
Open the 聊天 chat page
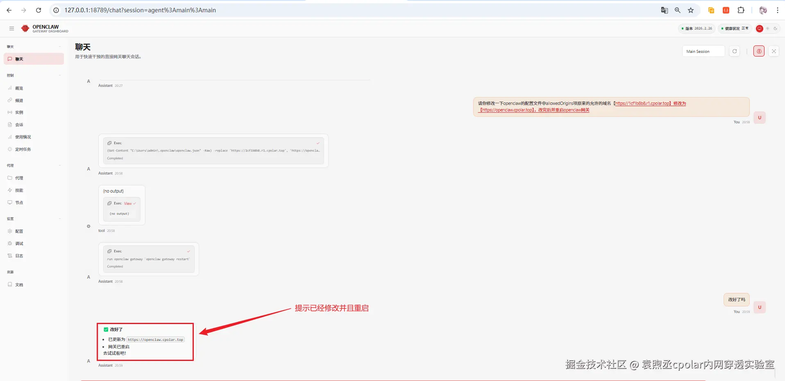pyautogui.click(x=34, y=59)
